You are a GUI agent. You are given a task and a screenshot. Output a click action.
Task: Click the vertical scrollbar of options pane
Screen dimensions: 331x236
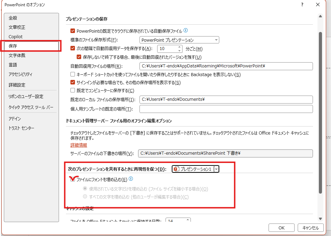tap(321, 111)
